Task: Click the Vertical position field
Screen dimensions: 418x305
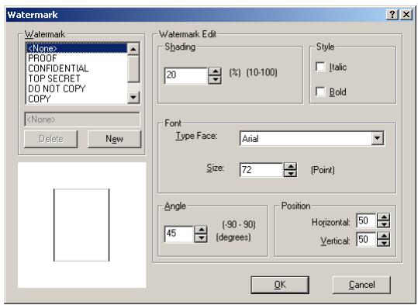Action: [366, 239]
